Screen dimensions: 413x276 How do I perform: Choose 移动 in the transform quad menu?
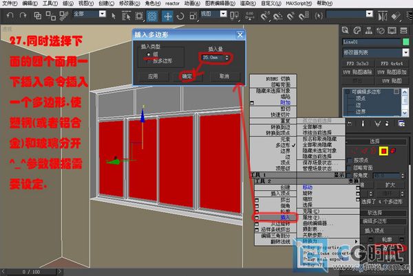(307, 187)
